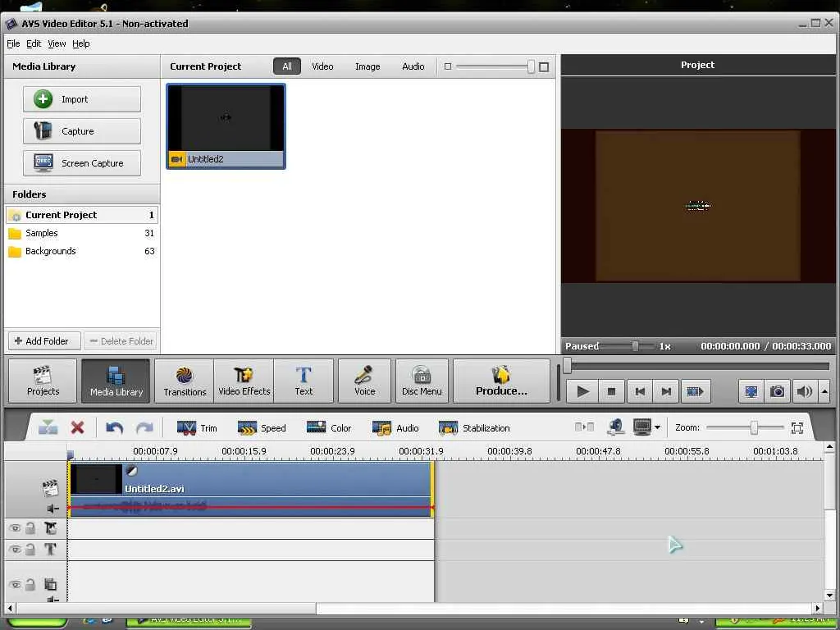Click Add Folder in Media Library

tap(44, 340)
